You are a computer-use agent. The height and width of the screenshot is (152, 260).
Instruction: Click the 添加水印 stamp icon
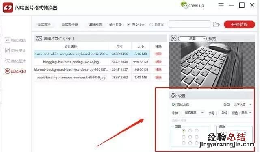(7, 71)
